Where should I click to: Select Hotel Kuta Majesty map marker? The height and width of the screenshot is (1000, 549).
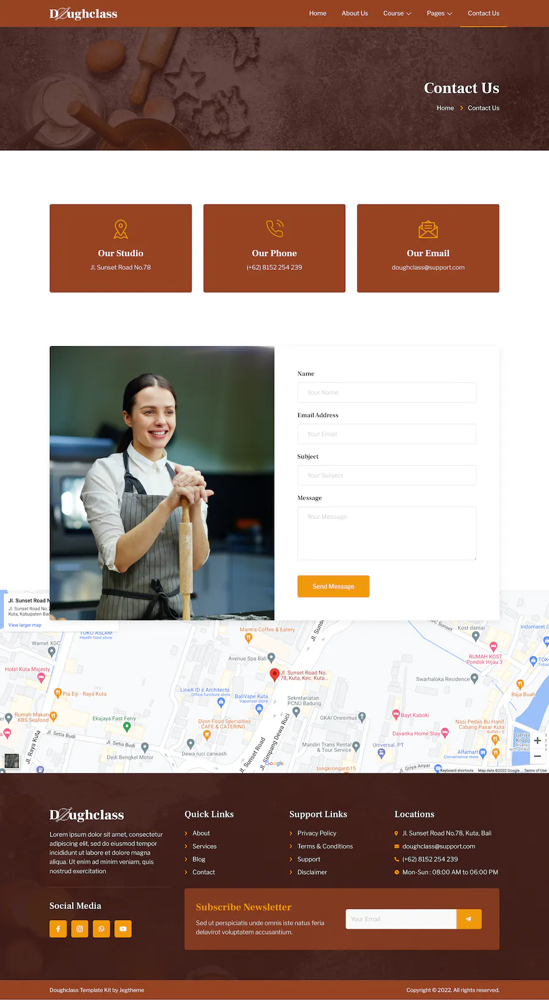pyautogui.click(x=41, y=678)
